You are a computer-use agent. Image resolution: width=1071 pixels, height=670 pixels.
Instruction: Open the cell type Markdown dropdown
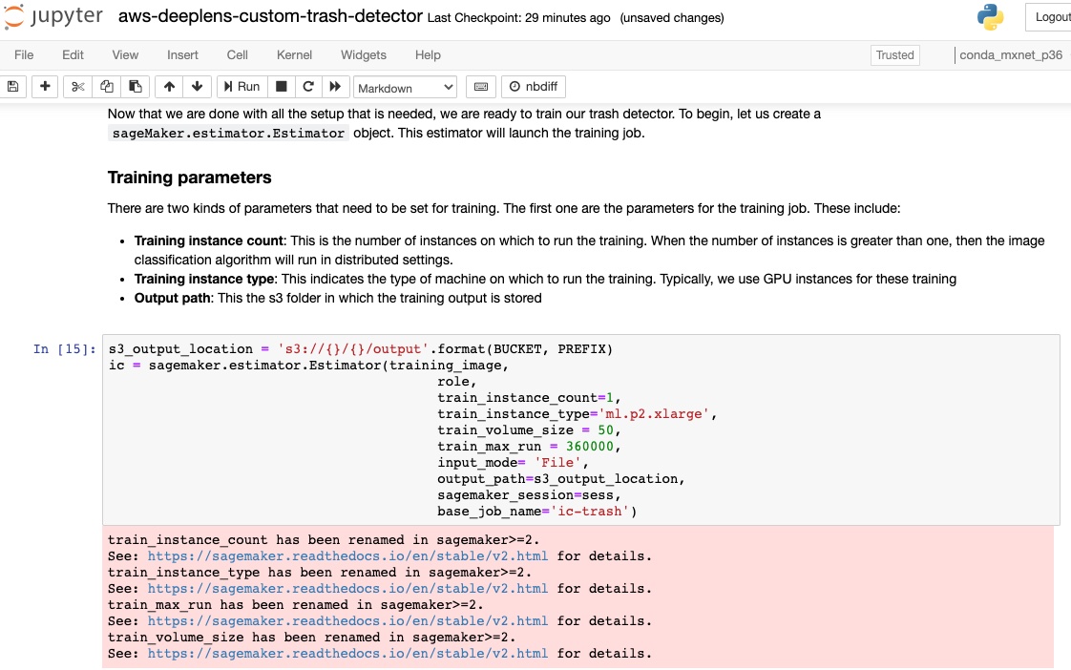[405, 88]
